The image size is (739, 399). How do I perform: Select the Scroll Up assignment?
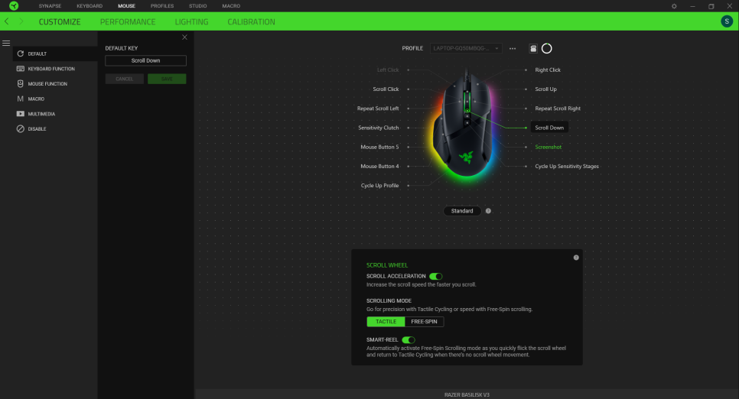[x=545, y=89]
